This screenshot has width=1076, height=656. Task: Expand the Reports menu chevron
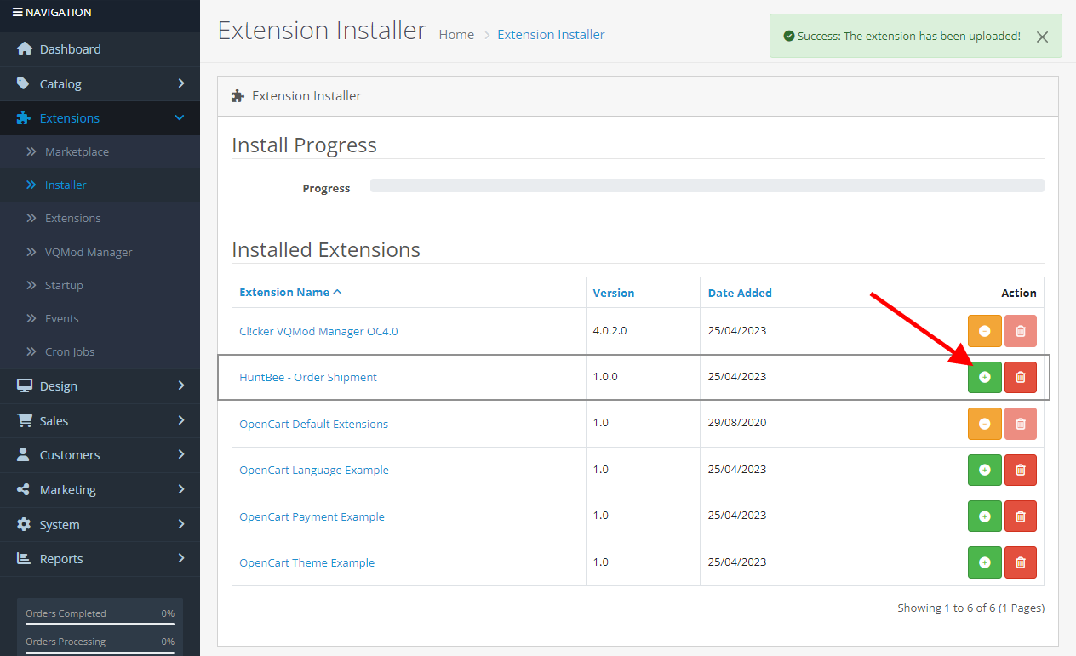point(180,558)
